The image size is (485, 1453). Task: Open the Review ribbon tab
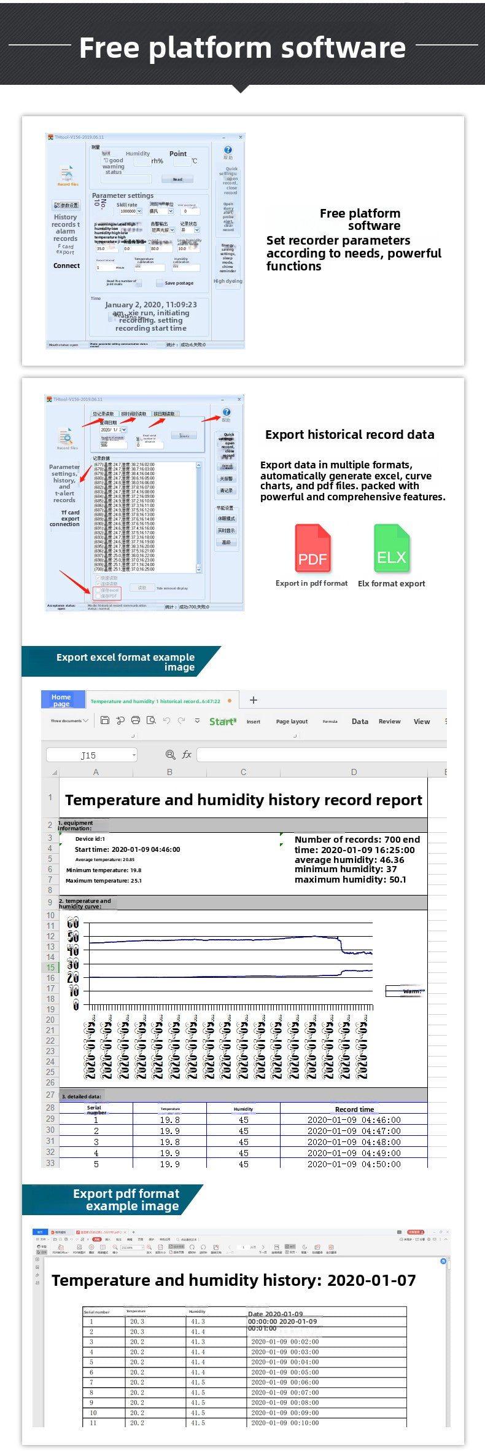pyautogui.click(x=389, y=722)
